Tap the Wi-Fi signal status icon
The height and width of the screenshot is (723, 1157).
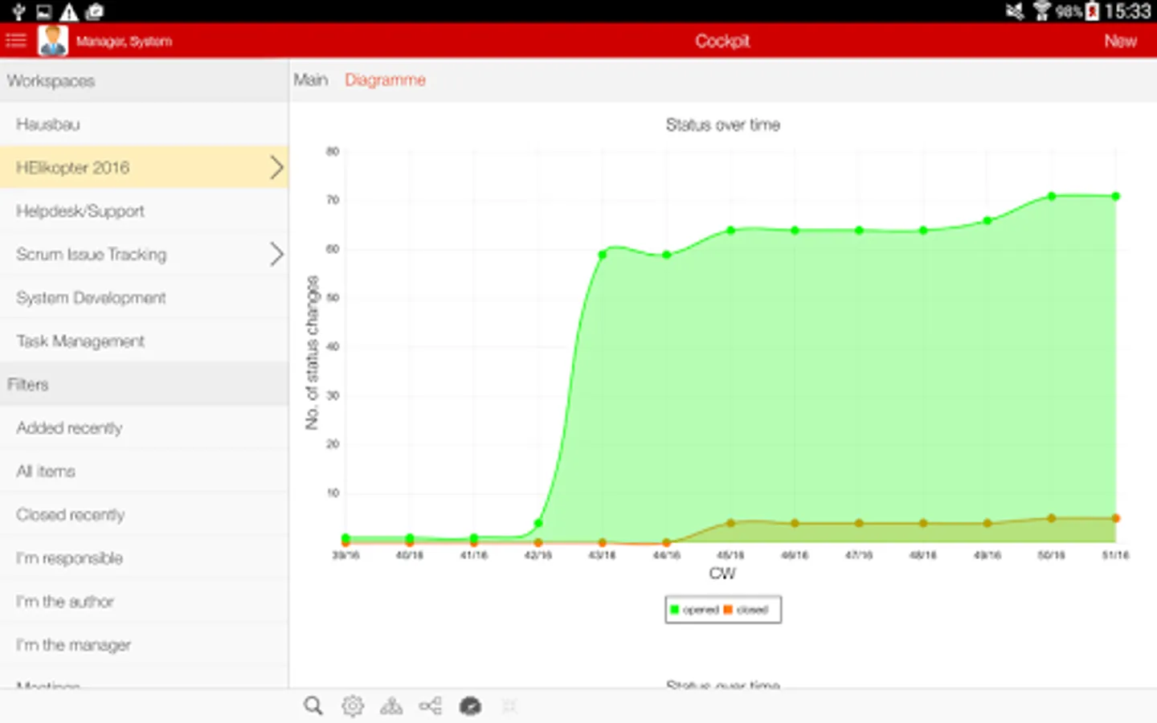point(1042,11)
